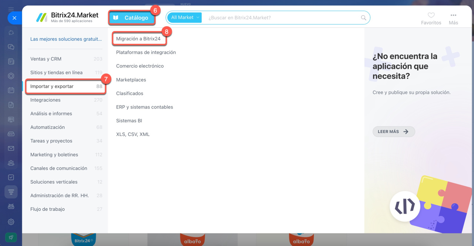
Task: Close the Bitrix24.Market slider panel
Action: click(x=14, y=18)
